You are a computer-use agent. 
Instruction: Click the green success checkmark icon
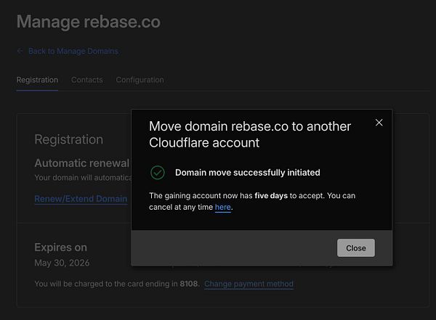pyautogui.click(x=158, y=173)
